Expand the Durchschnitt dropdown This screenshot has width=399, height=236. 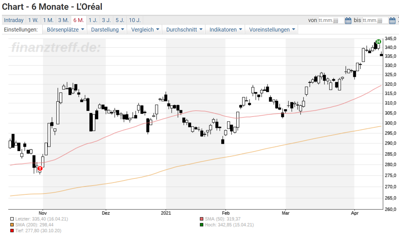184,30
